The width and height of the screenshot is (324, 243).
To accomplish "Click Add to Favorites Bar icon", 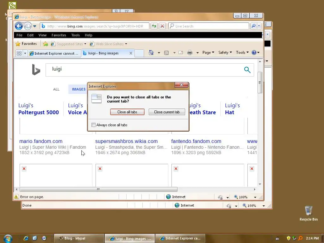I will (46, 44).
